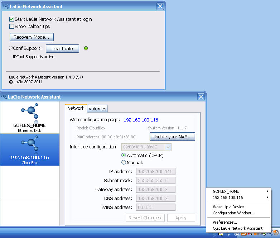Click the 'IPConf Support:' label
Viewport: 280px width, 238px height.
click(25, 48)
